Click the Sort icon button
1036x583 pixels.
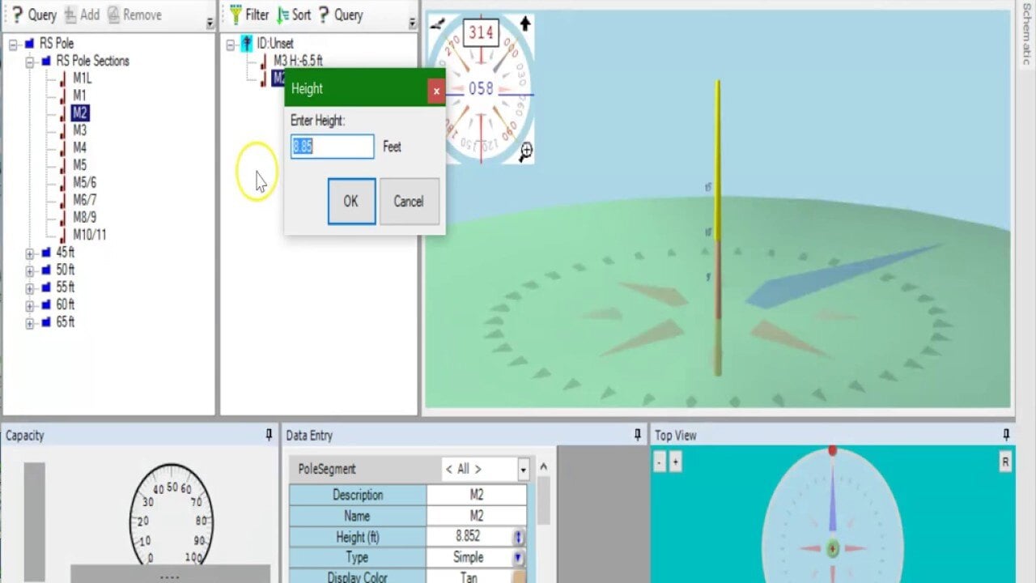(283, 15)
